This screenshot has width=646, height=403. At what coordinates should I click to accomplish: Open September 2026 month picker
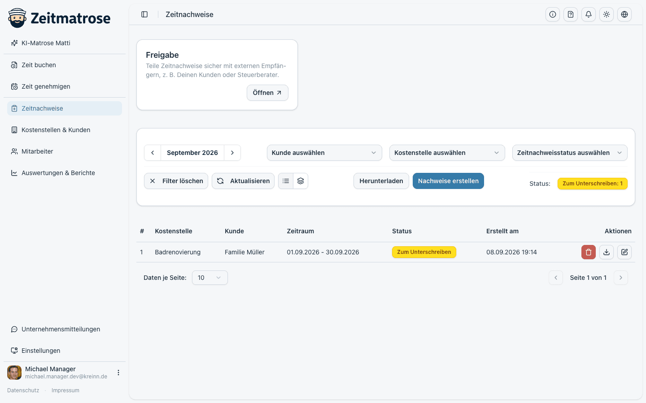click(x=192, y=153)
